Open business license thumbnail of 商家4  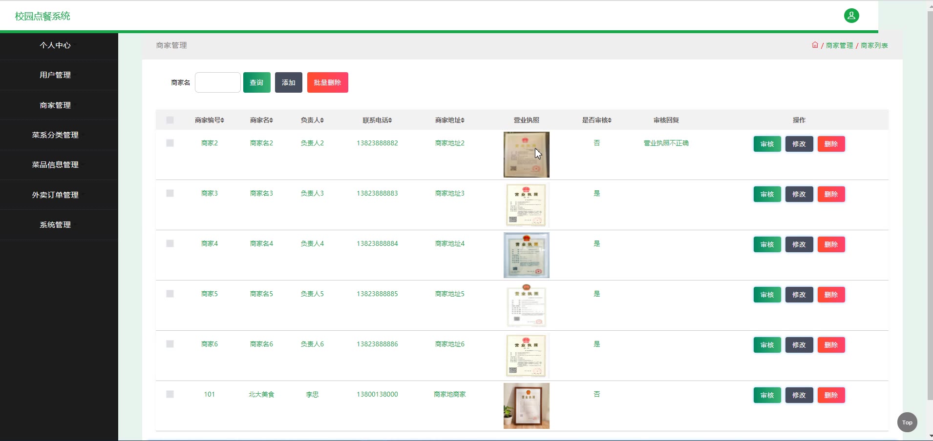526,255
